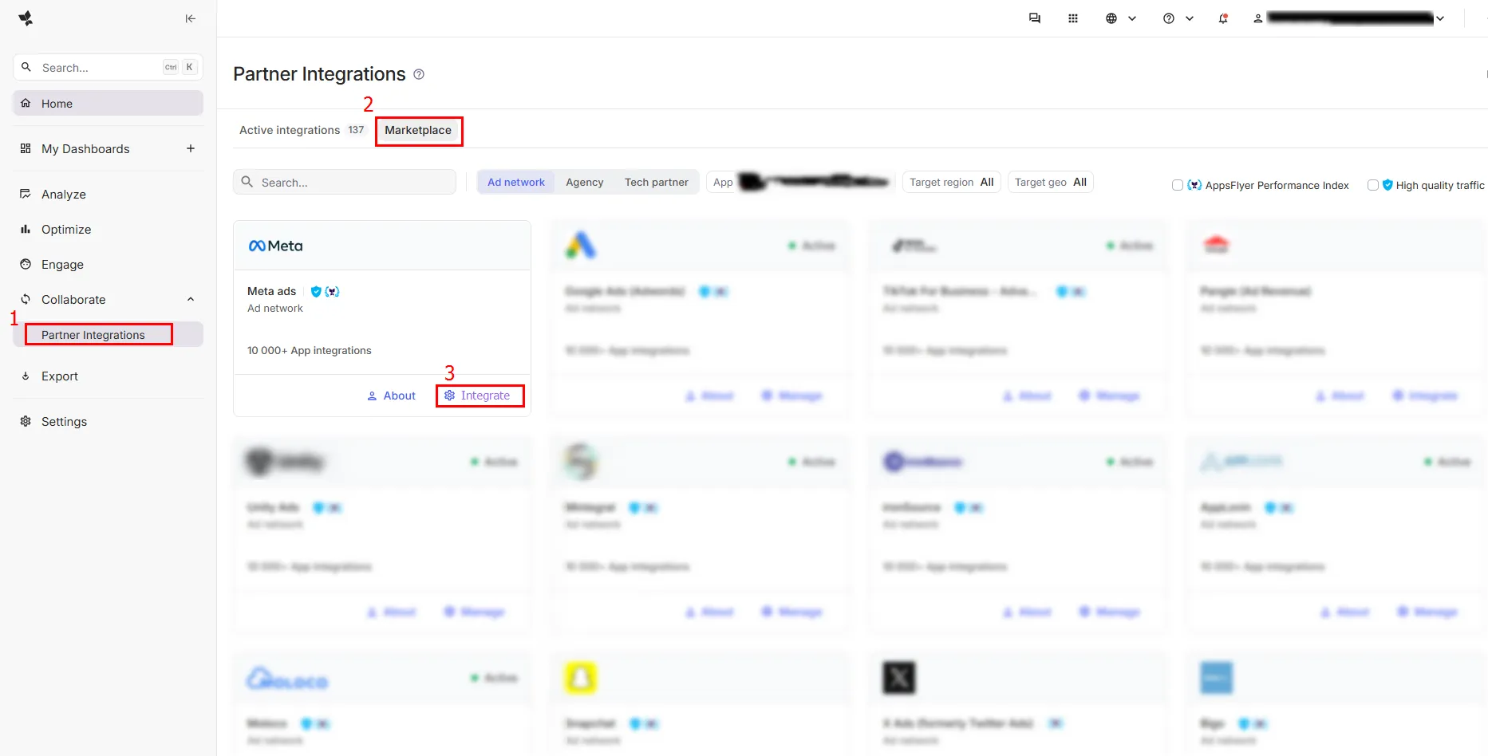Click the Settings gear icon in sidebar
Screen dimensions: 1488x756
pos(26,421)
